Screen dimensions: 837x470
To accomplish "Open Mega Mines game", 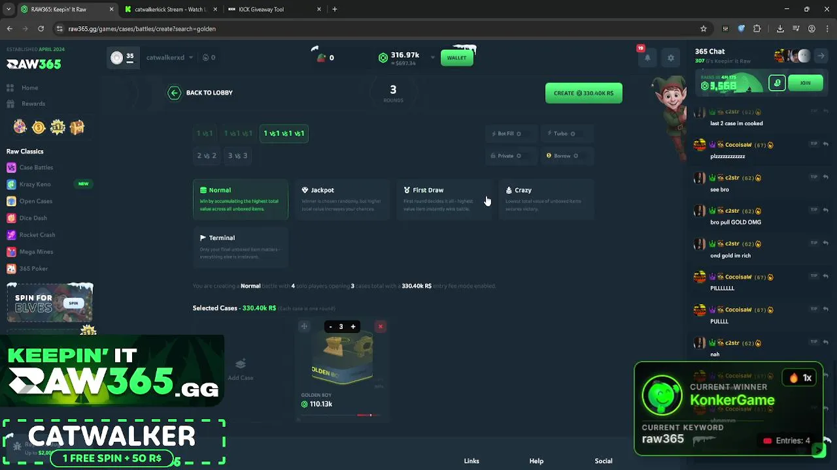I will (x=36, y=252).
